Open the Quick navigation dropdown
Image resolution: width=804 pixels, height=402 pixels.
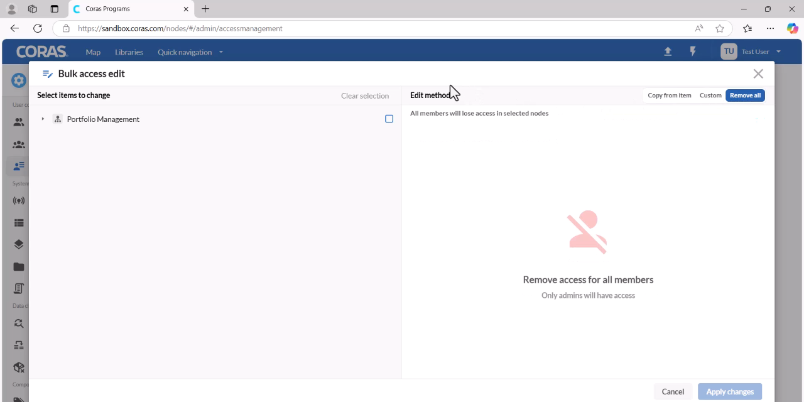190,52
